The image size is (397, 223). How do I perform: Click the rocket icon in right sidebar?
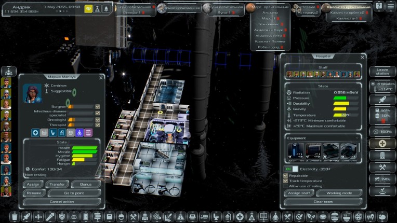pos(382,99)
